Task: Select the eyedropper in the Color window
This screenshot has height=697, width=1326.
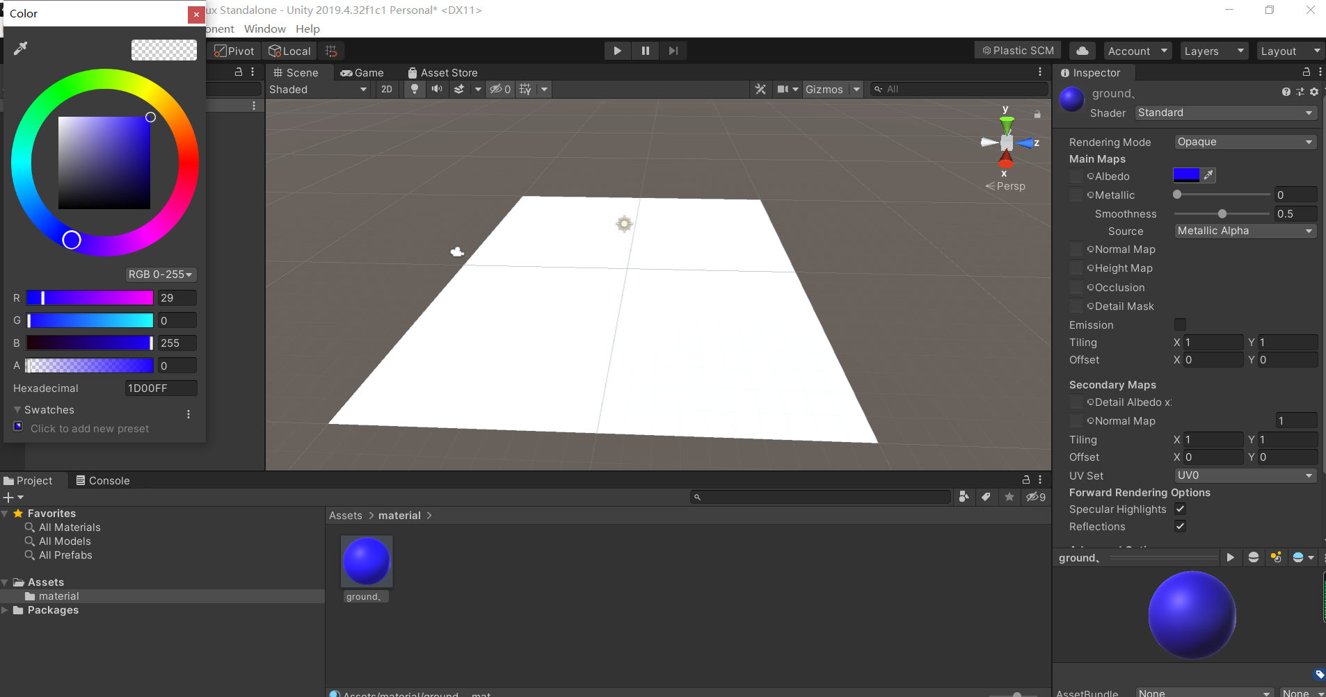Action: pos(21,48)
